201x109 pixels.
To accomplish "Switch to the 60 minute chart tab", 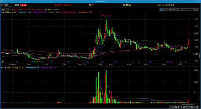I will [x=197, y=10].
